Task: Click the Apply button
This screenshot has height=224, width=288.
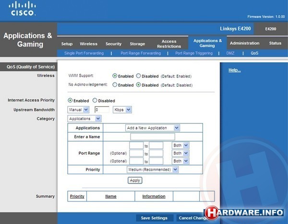Action: (135, 180)
